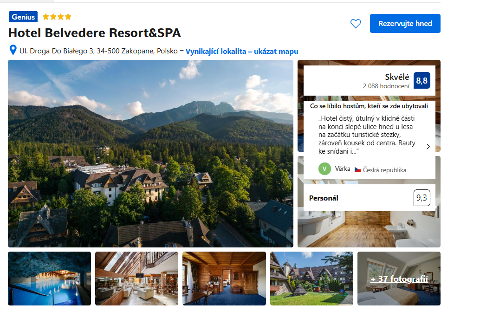Open Vynikající lokalita – ukázat mapu link
The image size is (493, 318).
coord(242,52)
